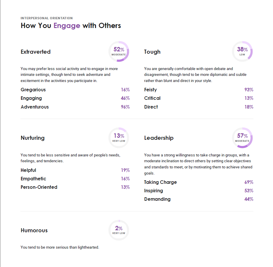The height and width of the screenshot is (267, 273).
Task: Click the Humorous 2% circular gauge
Action: click(x=119, y=230)
